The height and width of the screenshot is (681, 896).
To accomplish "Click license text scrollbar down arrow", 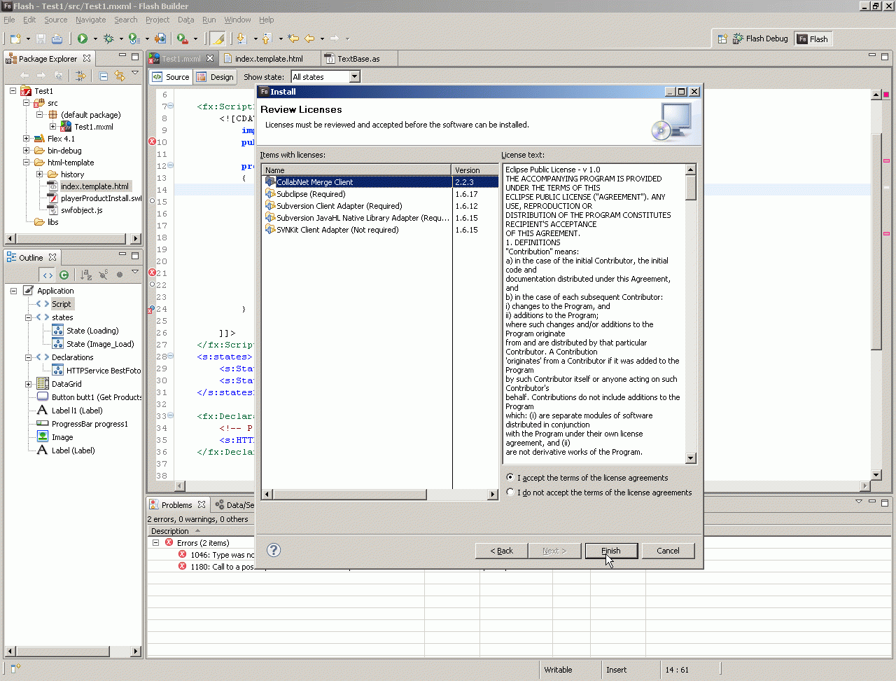I will [x=691, y=458].
